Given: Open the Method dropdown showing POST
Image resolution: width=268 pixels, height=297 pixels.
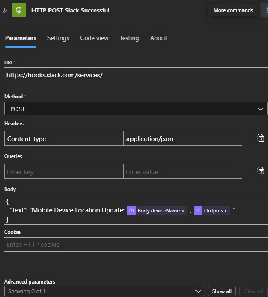Looking at the screenshot, I should coord(136,109).
